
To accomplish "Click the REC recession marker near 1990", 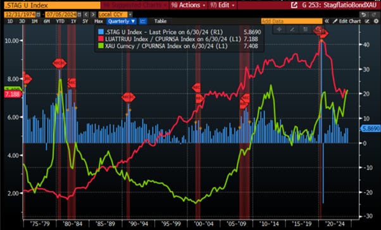I will coord(128,97).
